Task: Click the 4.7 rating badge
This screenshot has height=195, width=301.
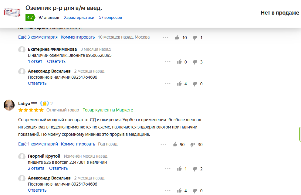Action: click(30, 17)
